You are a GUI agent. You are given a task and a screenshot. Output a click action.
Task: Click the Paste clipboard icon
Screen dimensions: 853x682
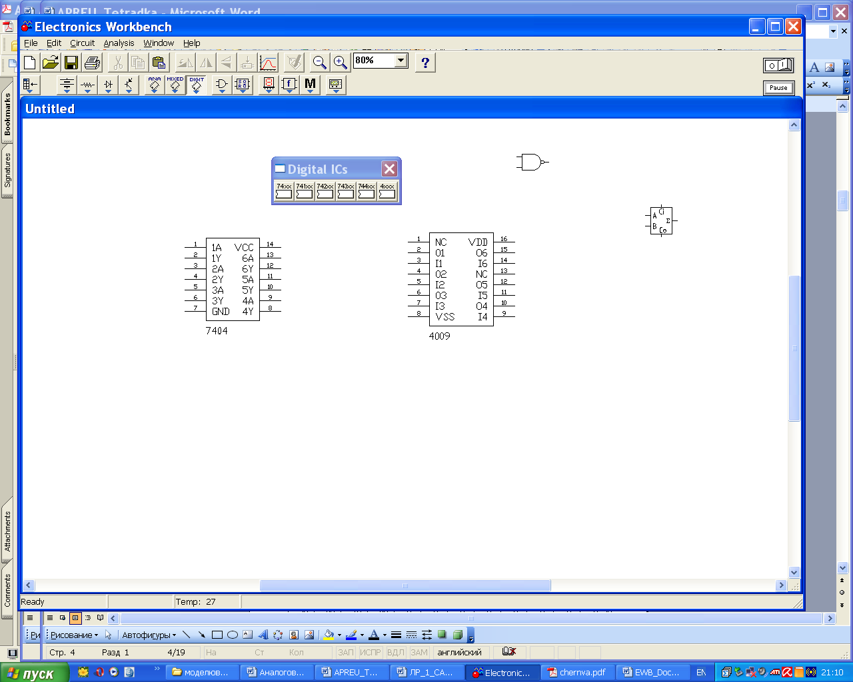(159, 63)
